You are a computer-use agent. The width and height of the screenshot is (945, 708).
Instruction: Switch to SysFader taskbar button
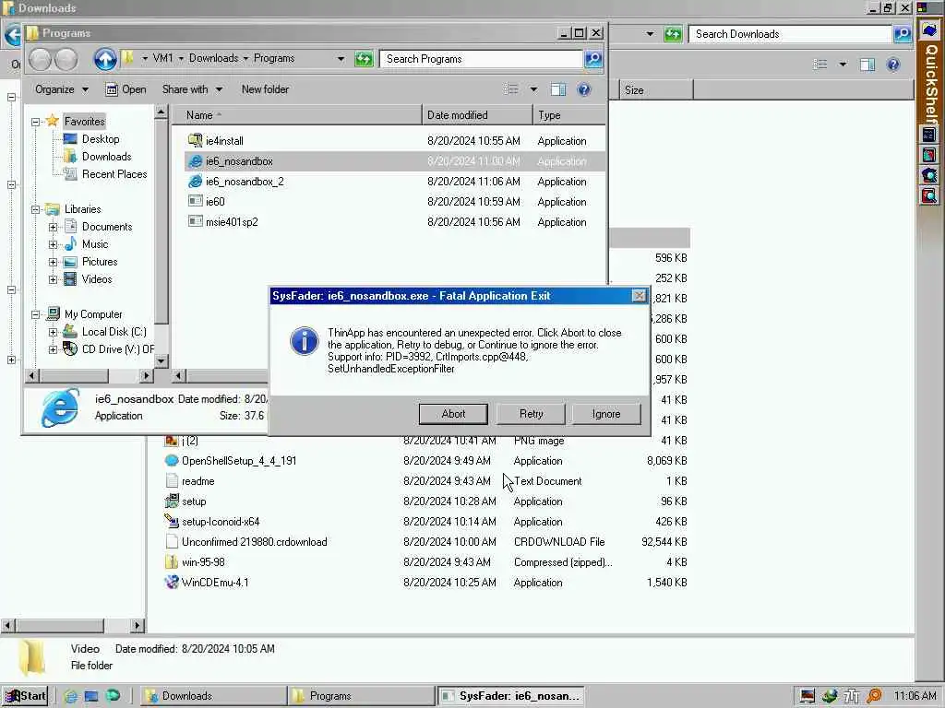[x=509, y=696]
